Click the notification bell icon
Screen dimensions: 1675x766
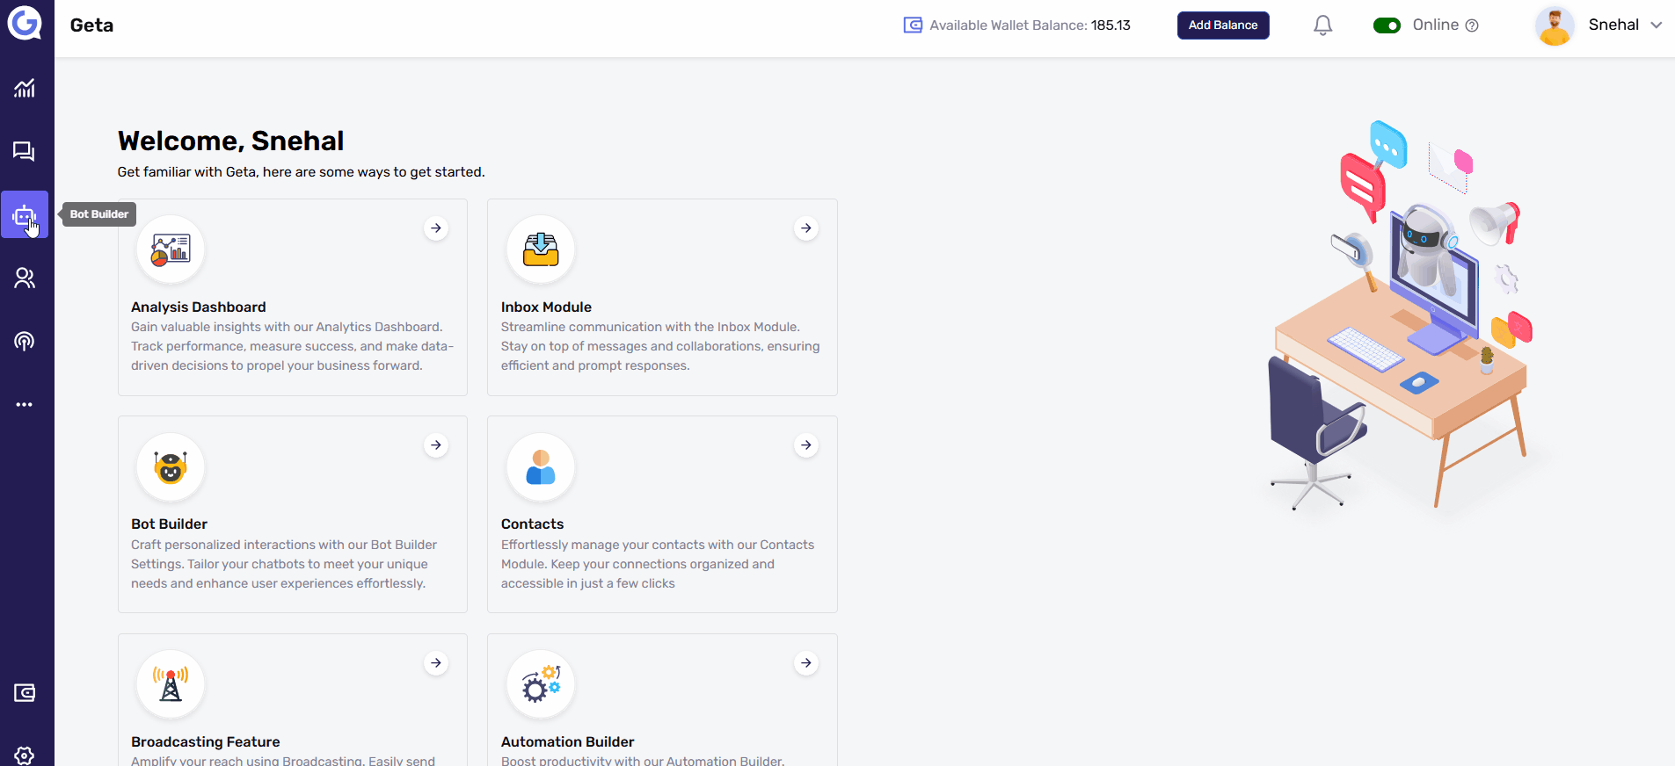coord(1322,25)
